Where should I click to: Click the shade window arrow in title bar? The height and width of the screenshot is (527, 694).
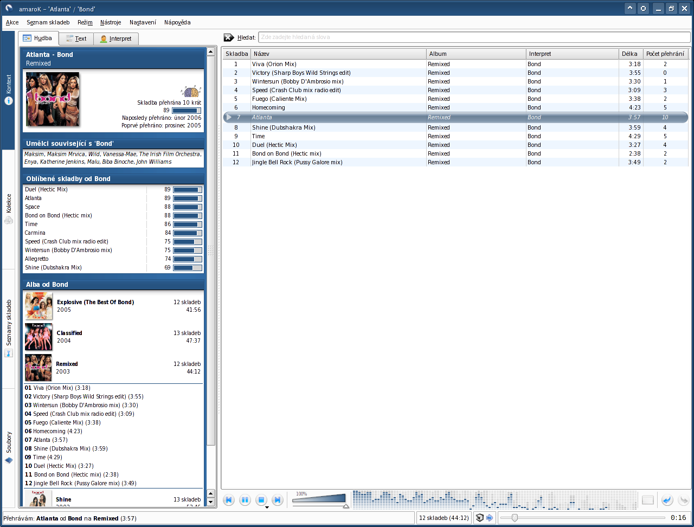[630, 8]
